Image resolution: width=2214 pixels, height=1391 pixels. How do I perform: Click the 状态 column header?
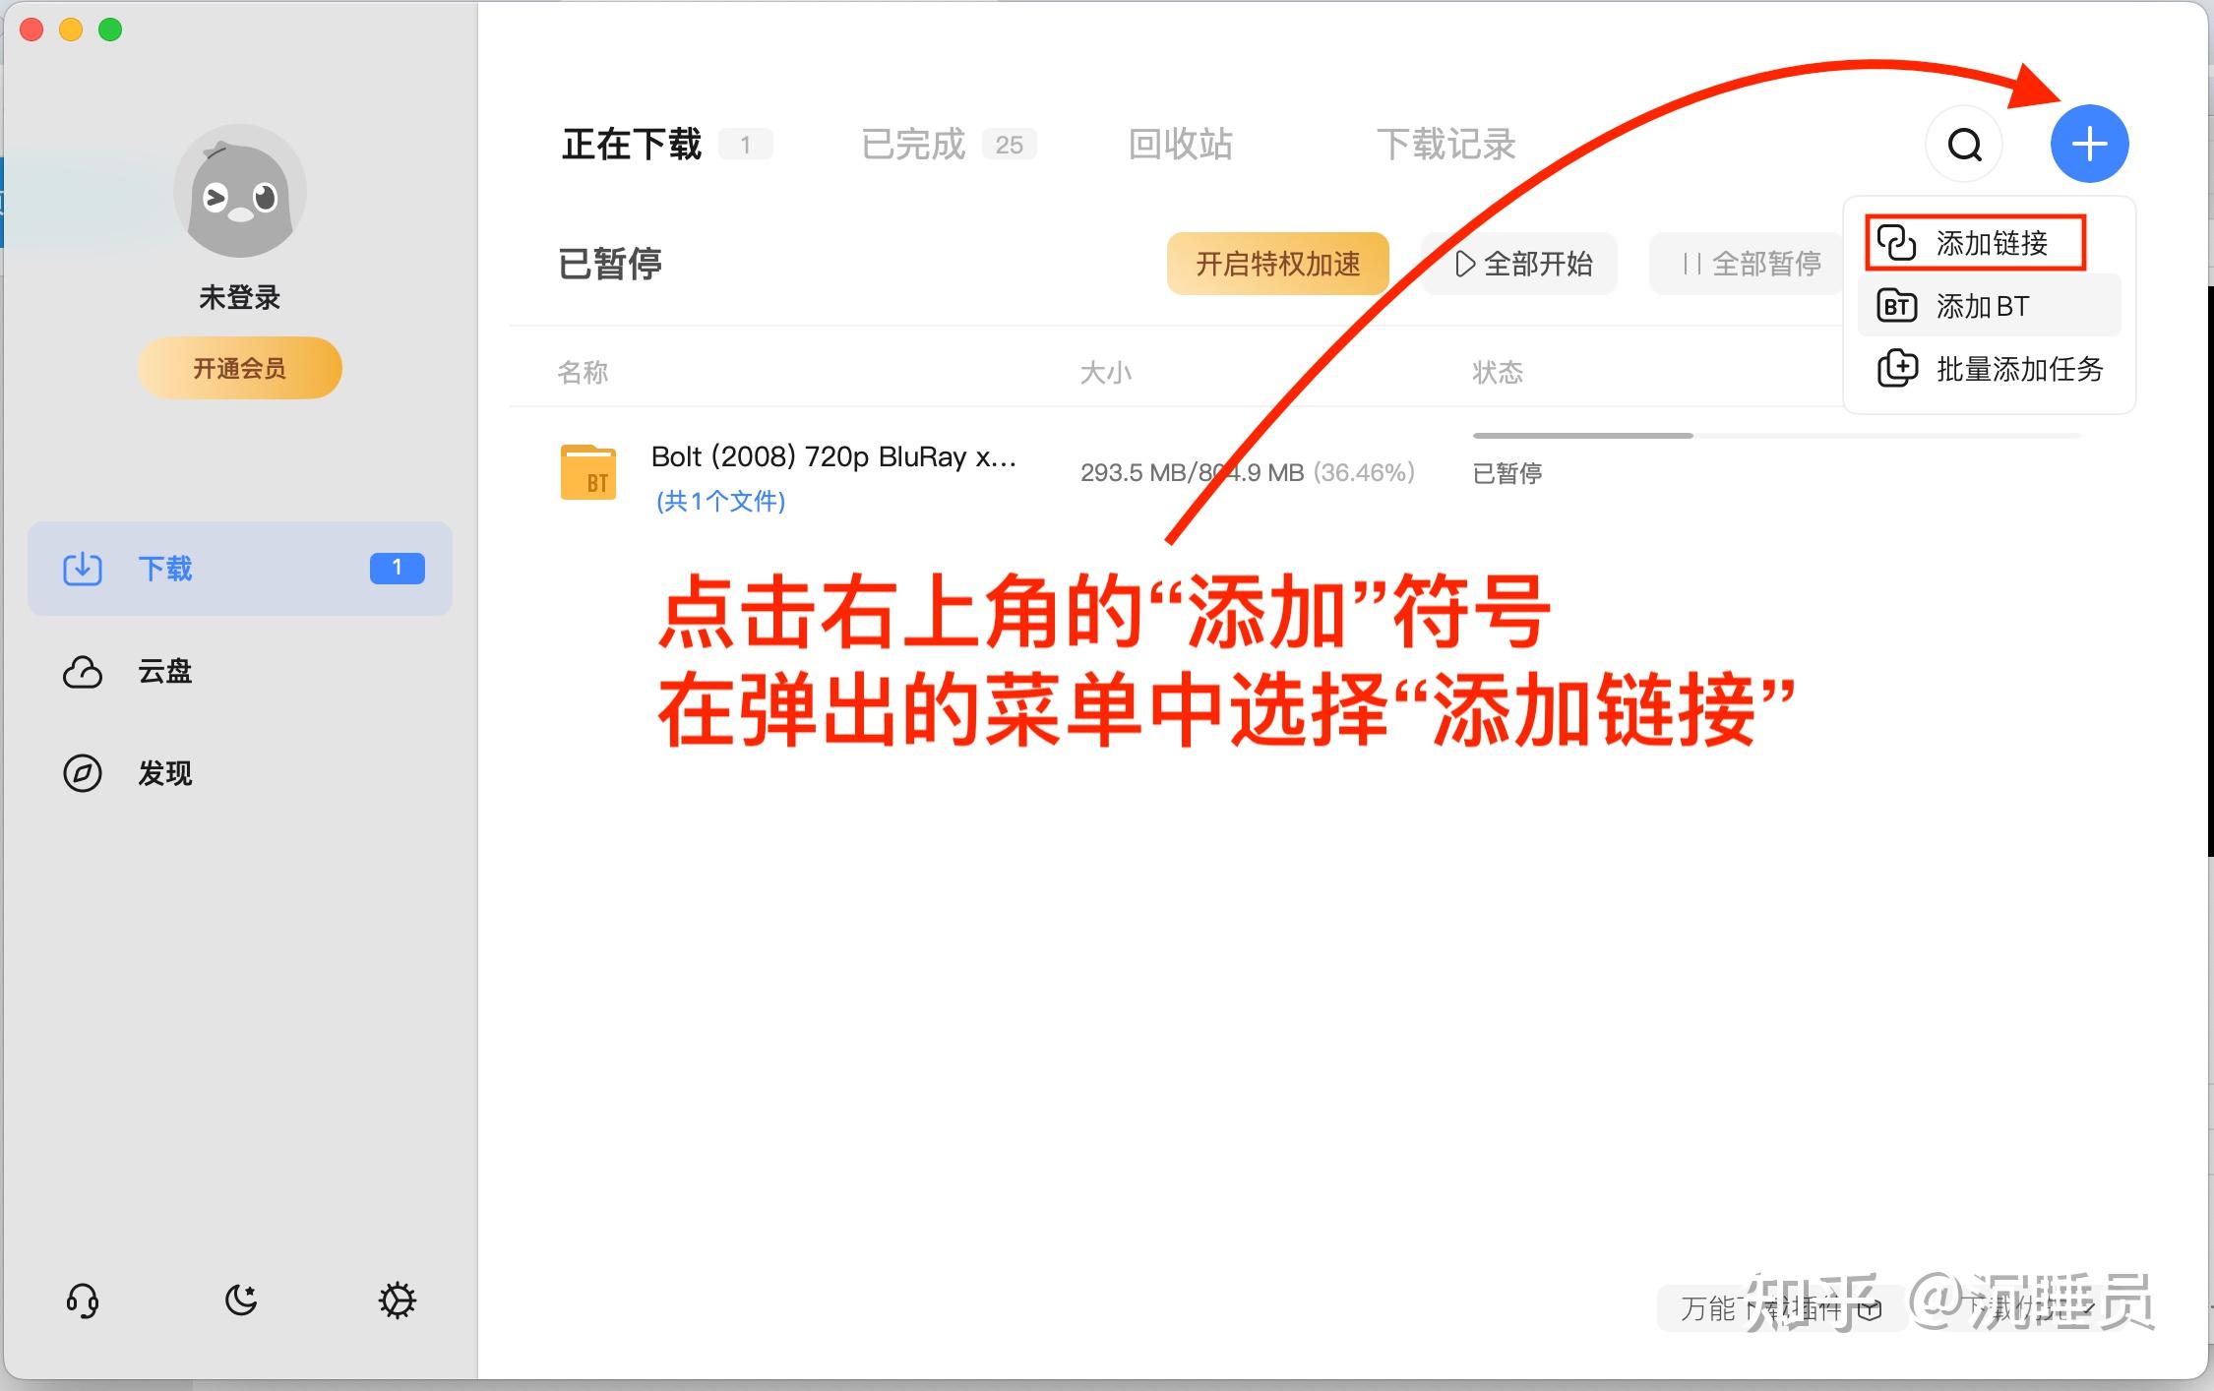(1498, 372)
